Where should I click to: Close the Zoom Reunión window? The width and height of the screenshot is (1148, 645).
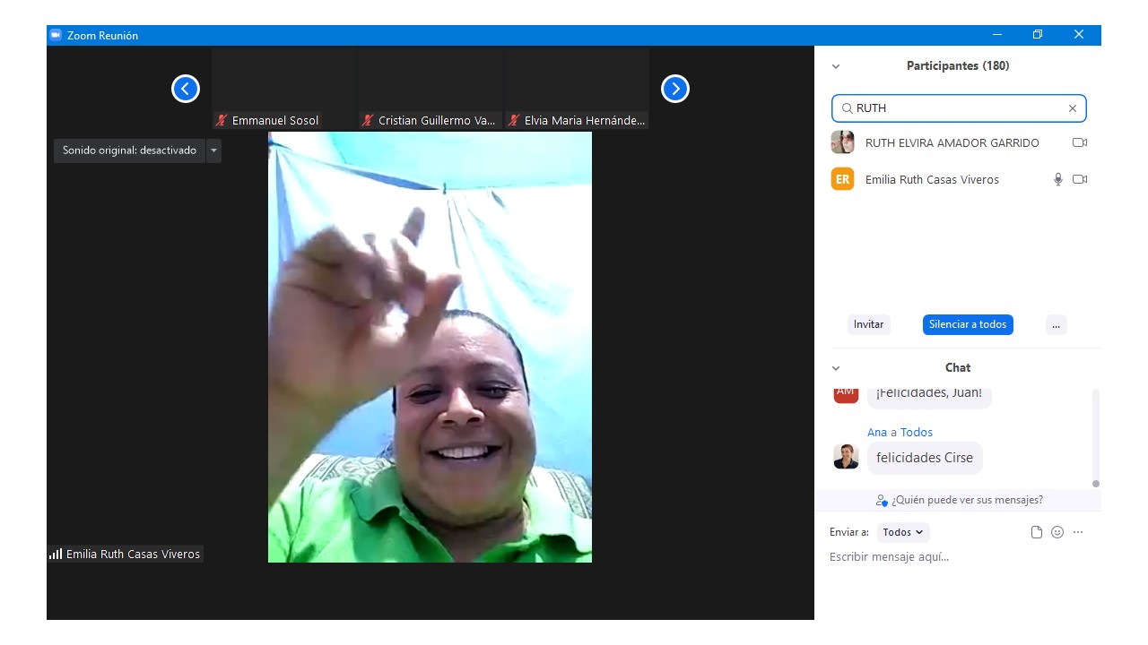(1079, 35)
